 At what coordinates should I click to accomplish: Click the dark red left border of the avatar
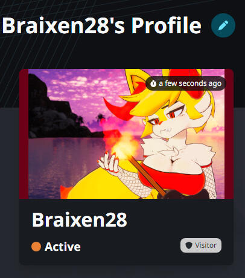pyautogui.click(x=24, y=134)
